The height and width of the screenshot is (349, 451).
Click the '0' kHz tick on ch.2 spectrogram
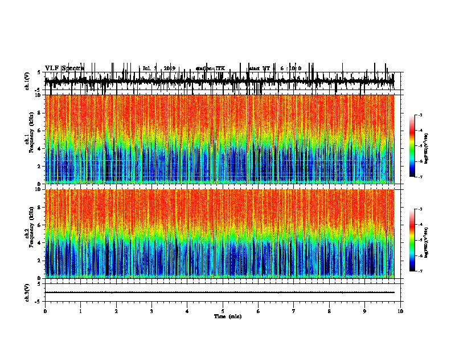(x=40, y=278)
